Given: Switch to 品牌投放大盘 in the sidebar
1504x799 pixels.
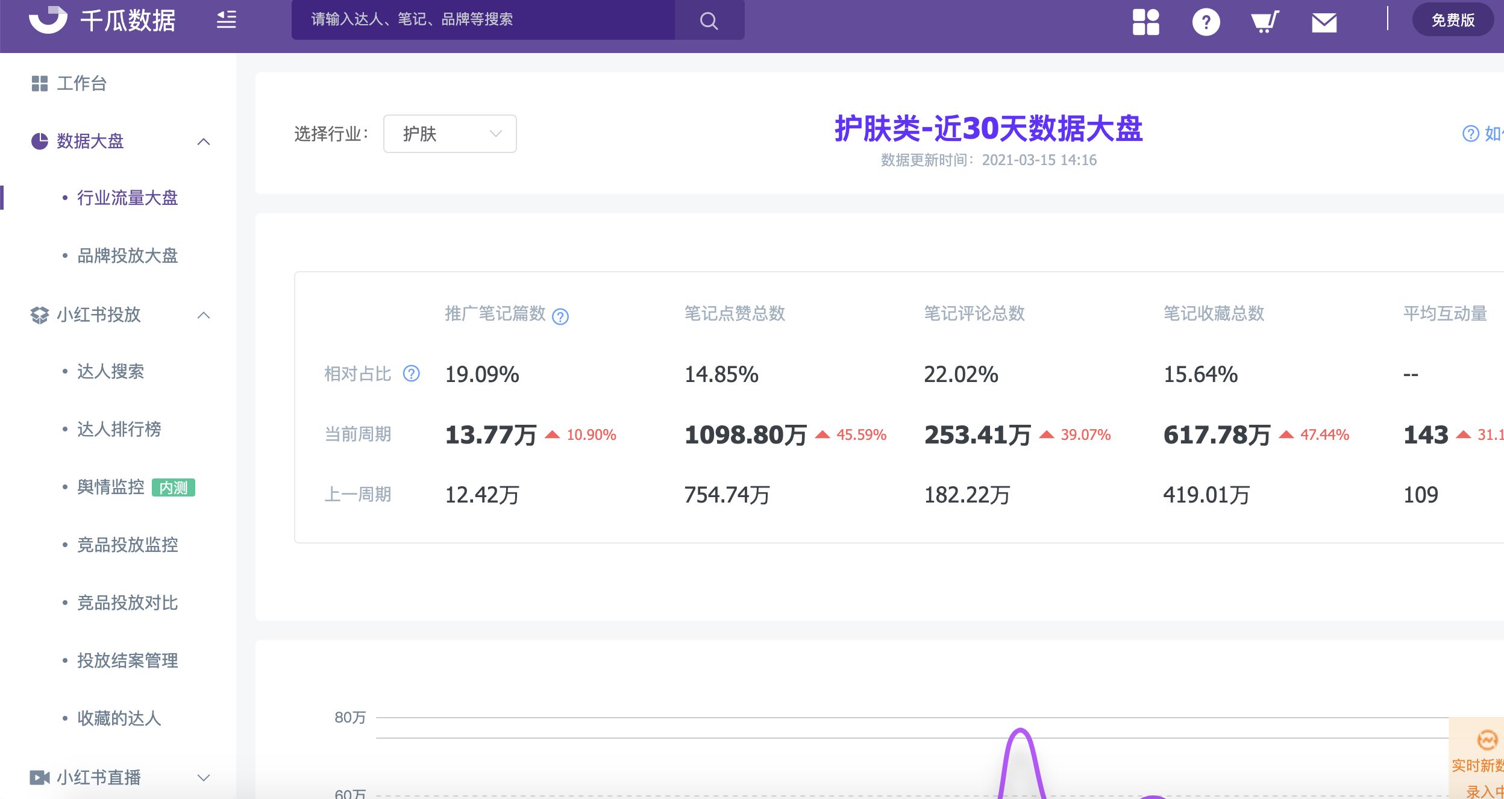Looking at the screenshot, I should (127, 256).
